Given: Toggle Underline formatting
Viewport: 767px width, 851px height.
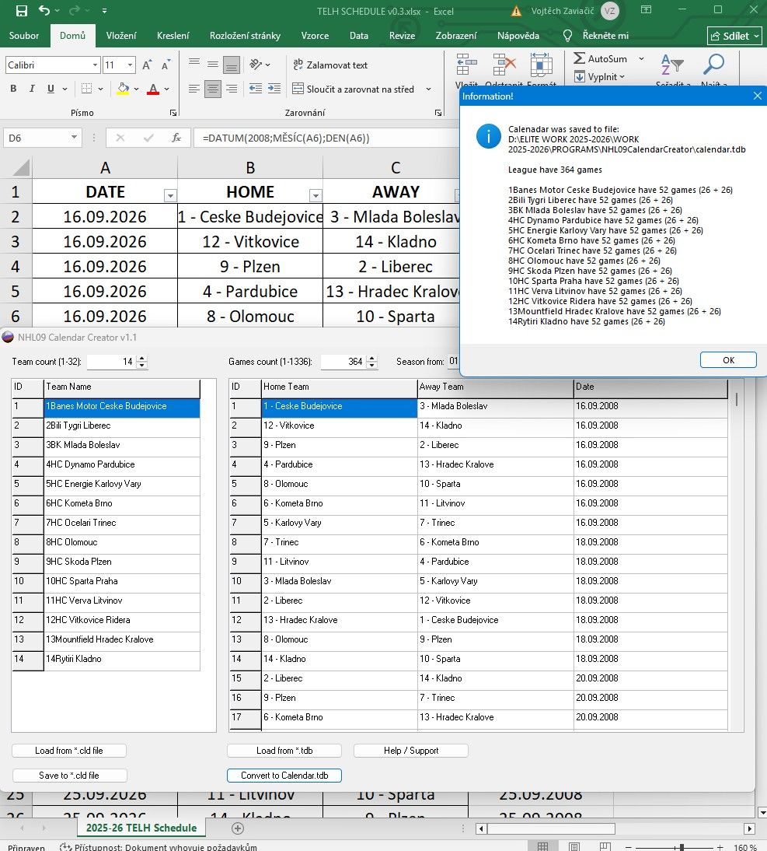Looking at the screenshot, I should pyautogui.click(x=51, y=89).
